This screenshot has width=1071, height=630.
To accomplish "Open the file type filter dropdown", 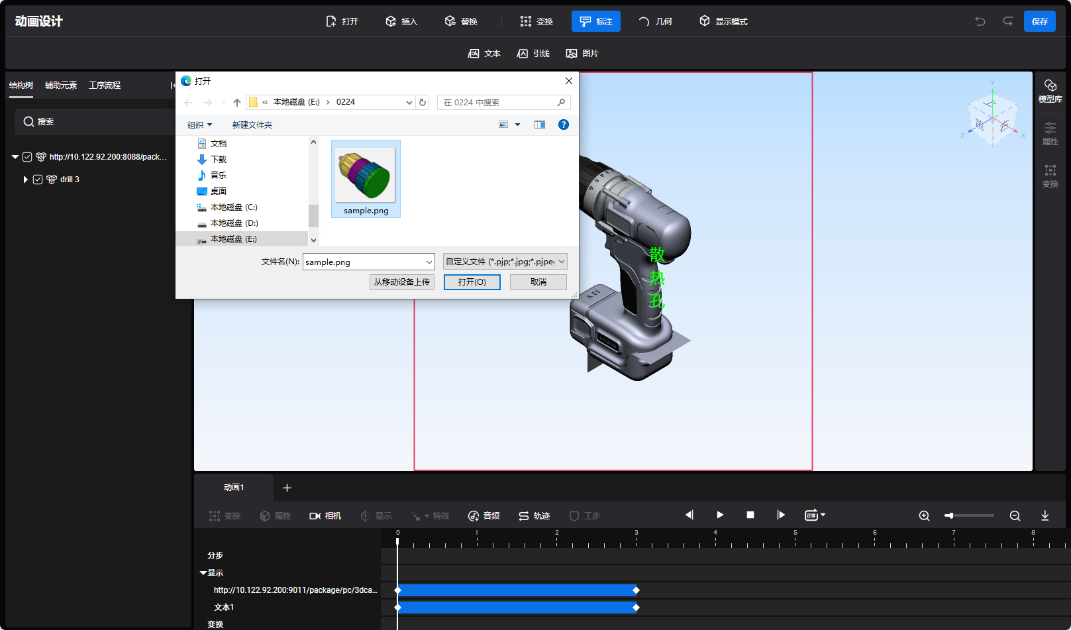I will [505, 262].
